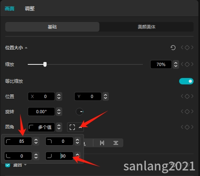Decrease top-right corner radius with stepper down arrow

[x=77, y=143]
